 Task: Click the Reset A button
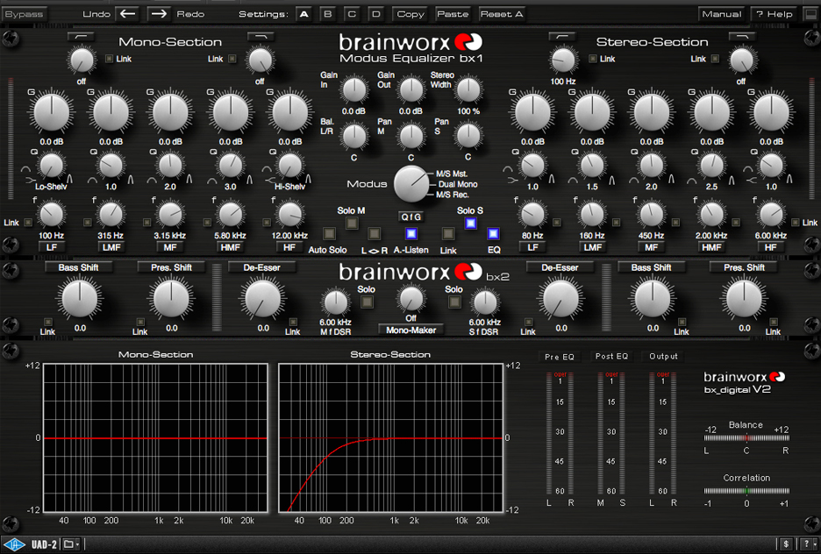click(502, 14)
